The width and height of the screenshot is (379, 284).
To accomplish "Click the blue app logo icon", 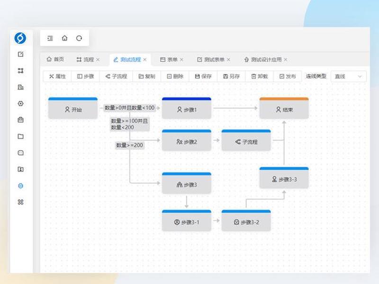I will (x=20, y=38).
